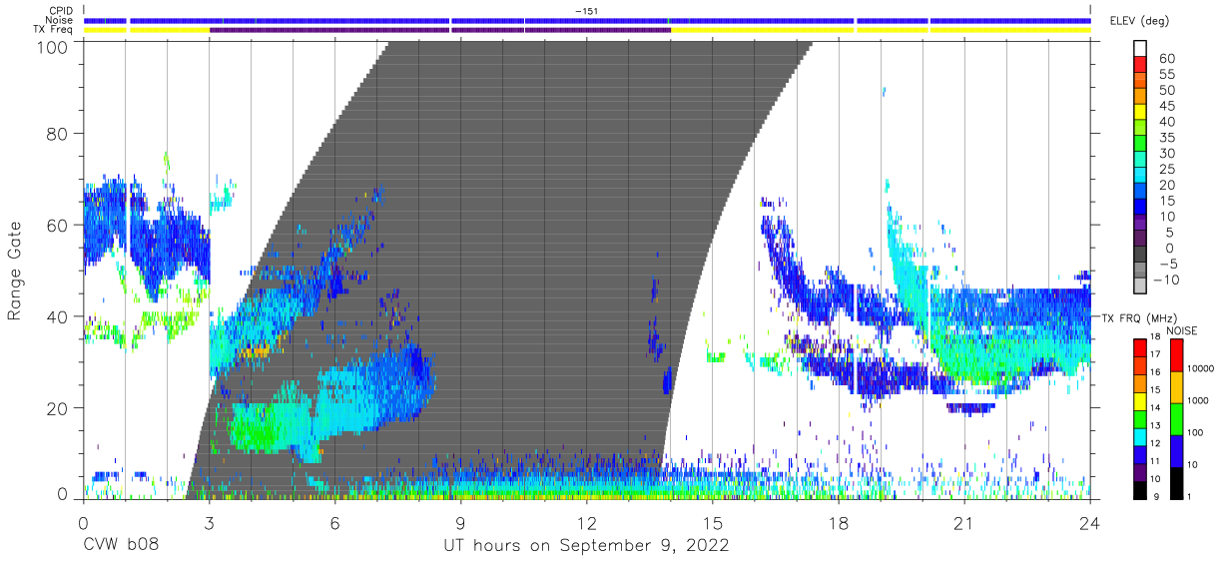
Task: Click the 'TX Freq' row label at top left
Action: pos(54,30)
